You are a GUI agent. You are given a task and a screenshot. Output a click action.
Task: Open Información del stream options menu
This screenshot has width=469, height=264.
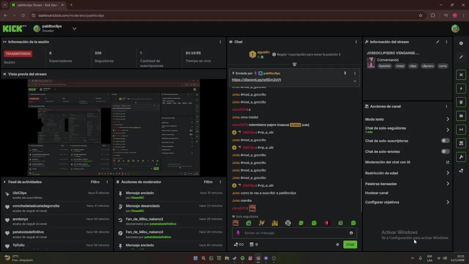coord(446,42)
